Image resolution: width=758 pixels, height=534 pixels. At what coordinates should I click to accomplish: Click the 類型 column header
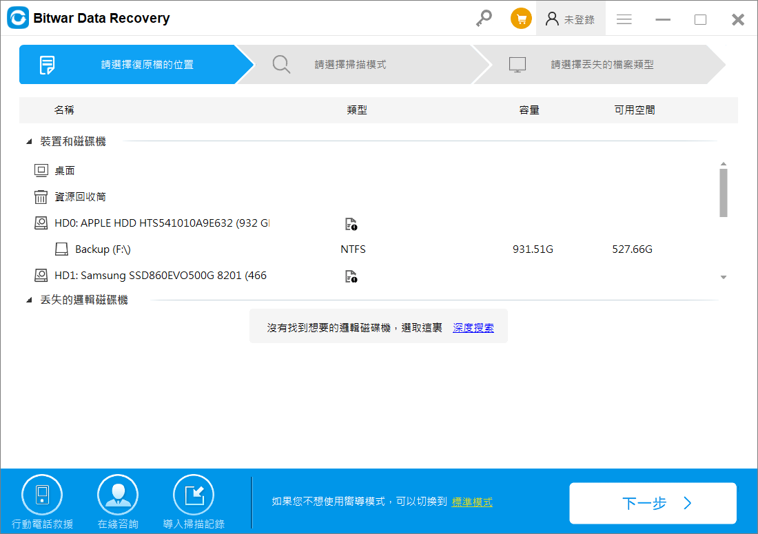(357, 110)
